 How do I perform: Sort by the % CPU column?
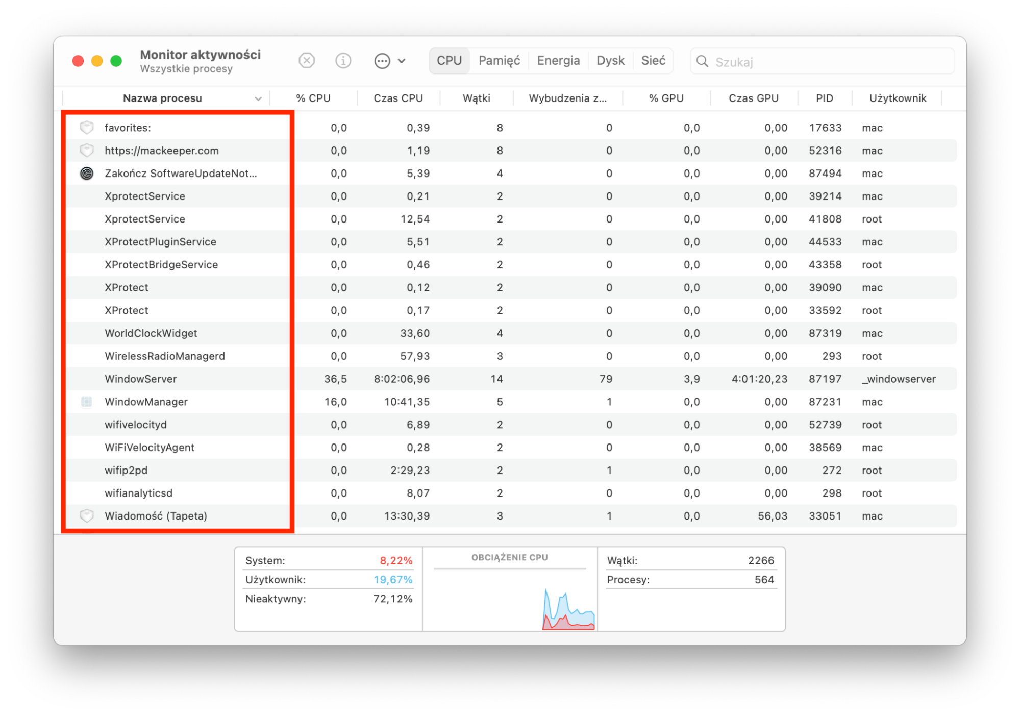pyautogui.click(x=313, y=98)
